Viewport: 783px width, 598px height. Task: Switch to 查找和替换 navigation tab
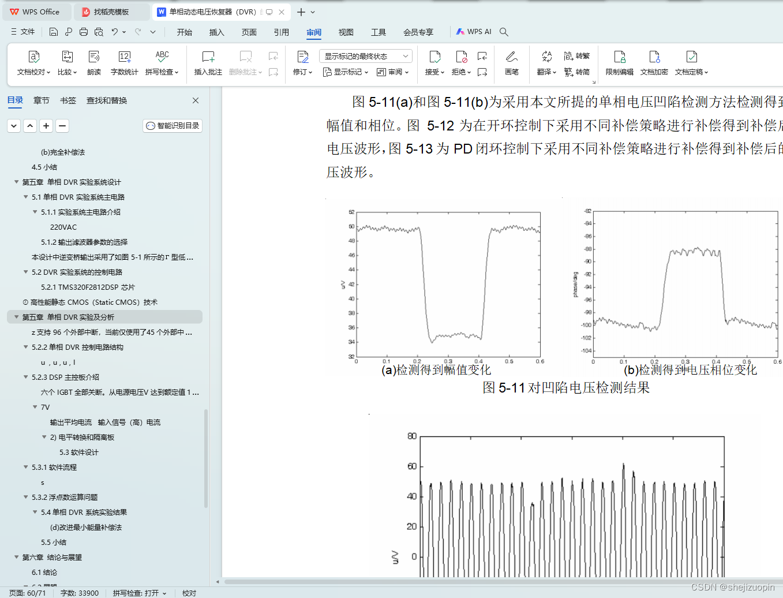(x=107, y=100)
